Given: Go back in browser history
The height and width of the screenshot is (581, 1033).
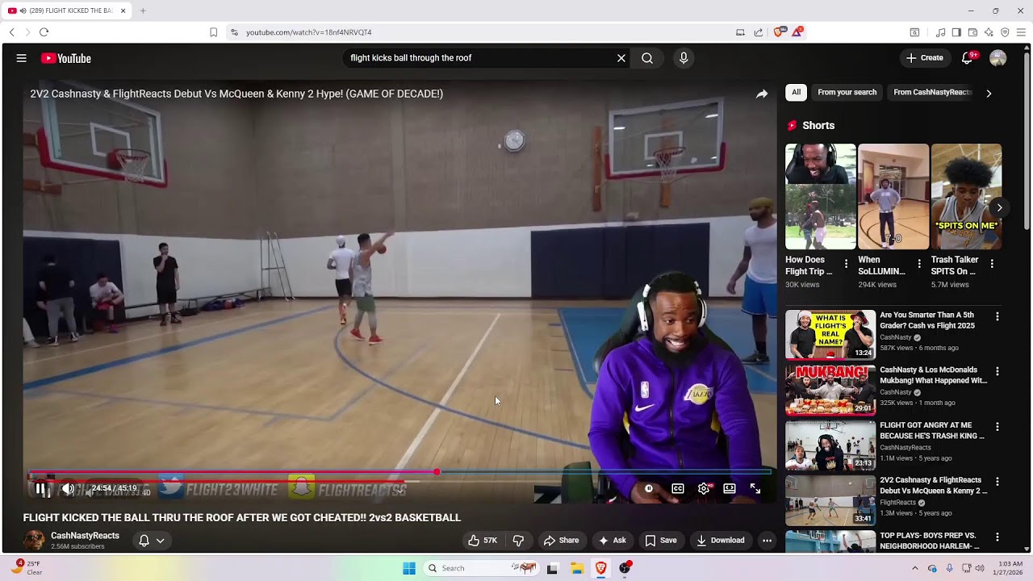Looking at the screenshot, I should tap(11, 32).
